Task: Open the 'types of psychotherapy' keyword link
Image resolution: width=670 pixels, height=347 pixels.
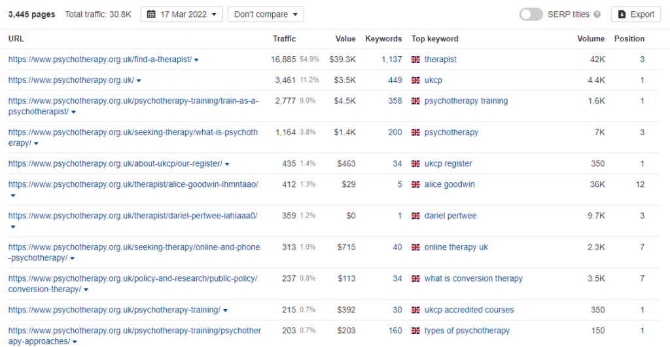Action: pyautogui.click(x=467, y=331)
